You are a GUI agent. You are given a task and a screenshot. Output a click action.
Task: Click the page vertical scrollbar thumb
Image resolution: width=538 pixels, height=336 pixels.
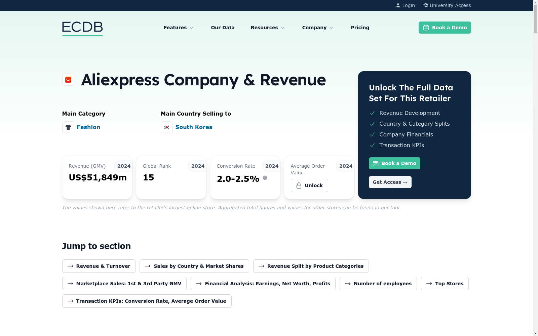[535, 19]
